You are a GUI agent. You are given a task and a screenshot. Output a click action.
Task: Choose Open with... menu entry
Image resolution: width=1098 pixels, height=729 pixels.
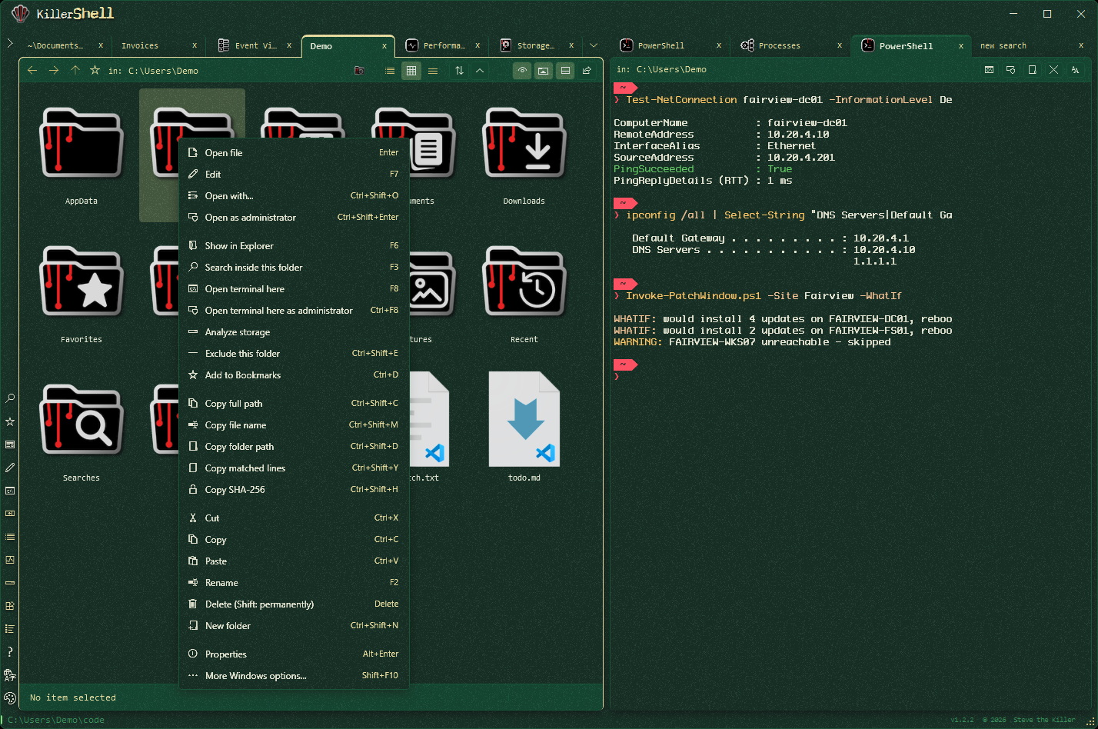point(294,195)
